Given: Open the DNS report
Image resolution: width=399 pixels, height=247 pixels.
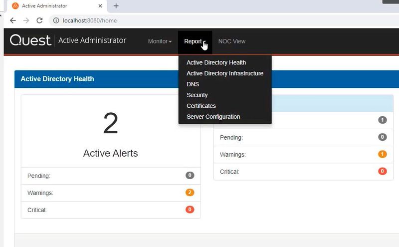Looking at the screenshot, I should pos(193,84).
